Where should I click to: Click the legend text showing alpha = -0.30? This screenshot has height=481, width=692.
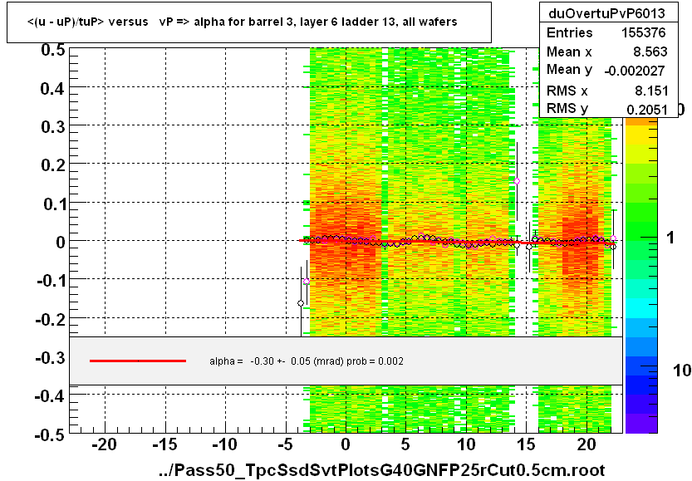[x=307, y=361]
